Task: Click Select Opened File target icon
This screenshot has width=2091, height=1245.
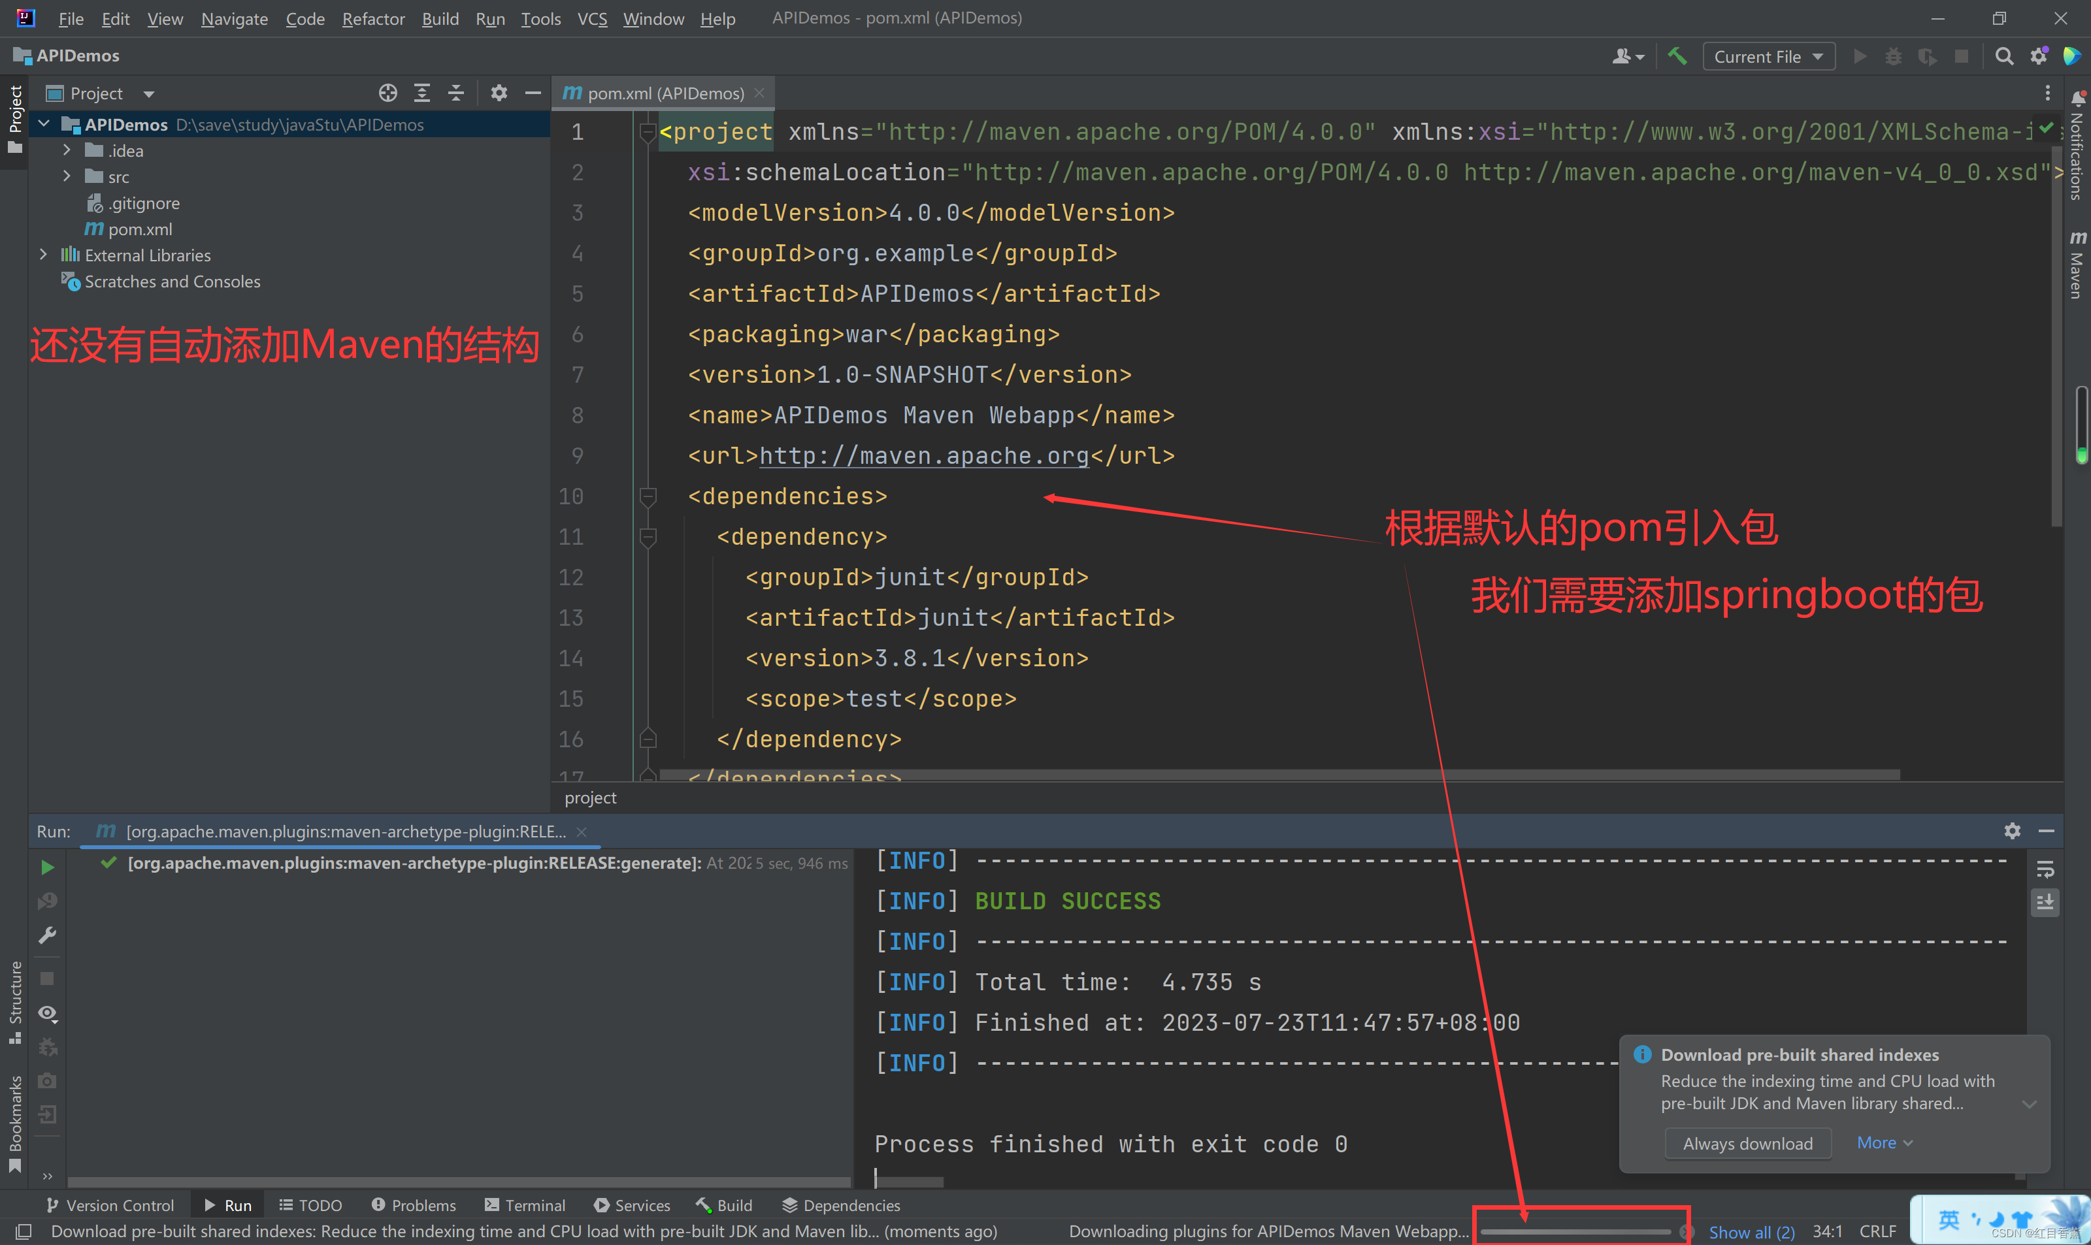Action: pos(387,93)
